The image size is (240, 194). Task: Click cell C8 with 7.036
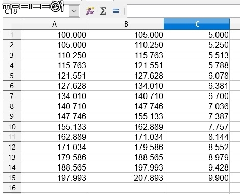point(197,106)
